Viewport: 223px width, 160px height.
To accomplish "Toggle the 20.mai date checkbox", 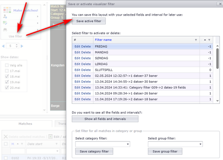I will point(7,87).
